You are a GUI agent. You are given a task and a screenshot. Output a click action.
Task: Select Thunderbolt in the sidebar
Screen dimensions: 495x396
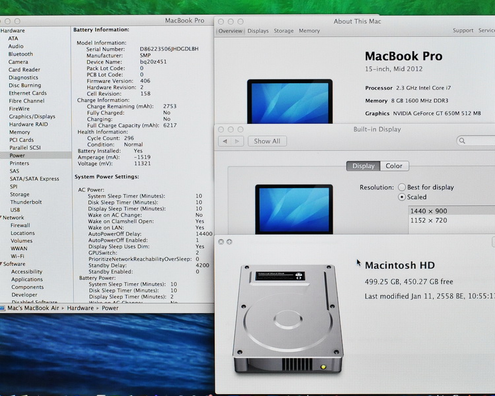(x=26, y=202)
